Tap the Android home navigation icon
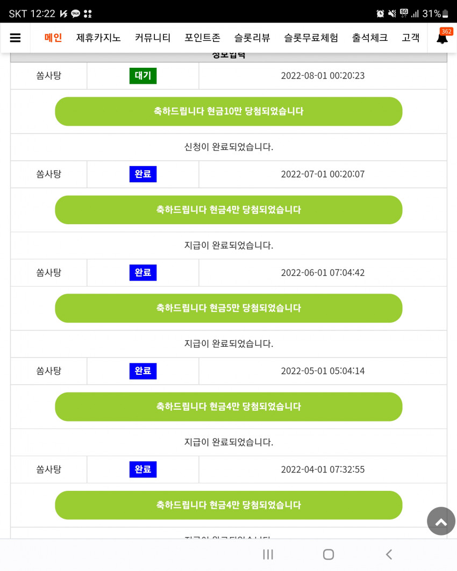Screen dimensions: 457x571 328,554
